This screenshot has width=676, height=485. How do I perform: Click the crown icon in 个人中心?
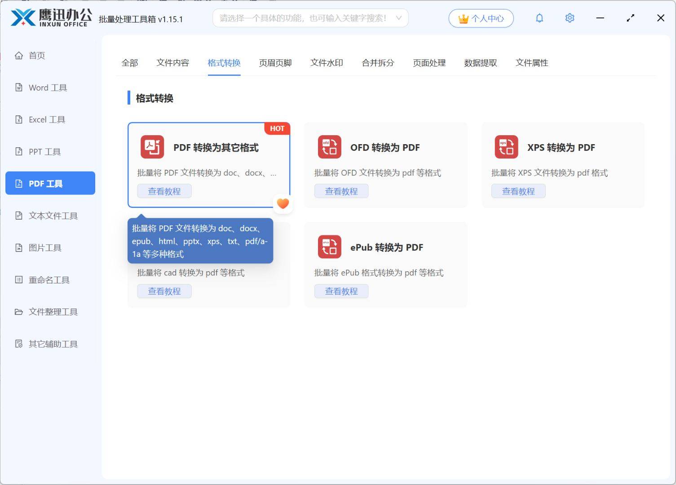pos(463,19)
